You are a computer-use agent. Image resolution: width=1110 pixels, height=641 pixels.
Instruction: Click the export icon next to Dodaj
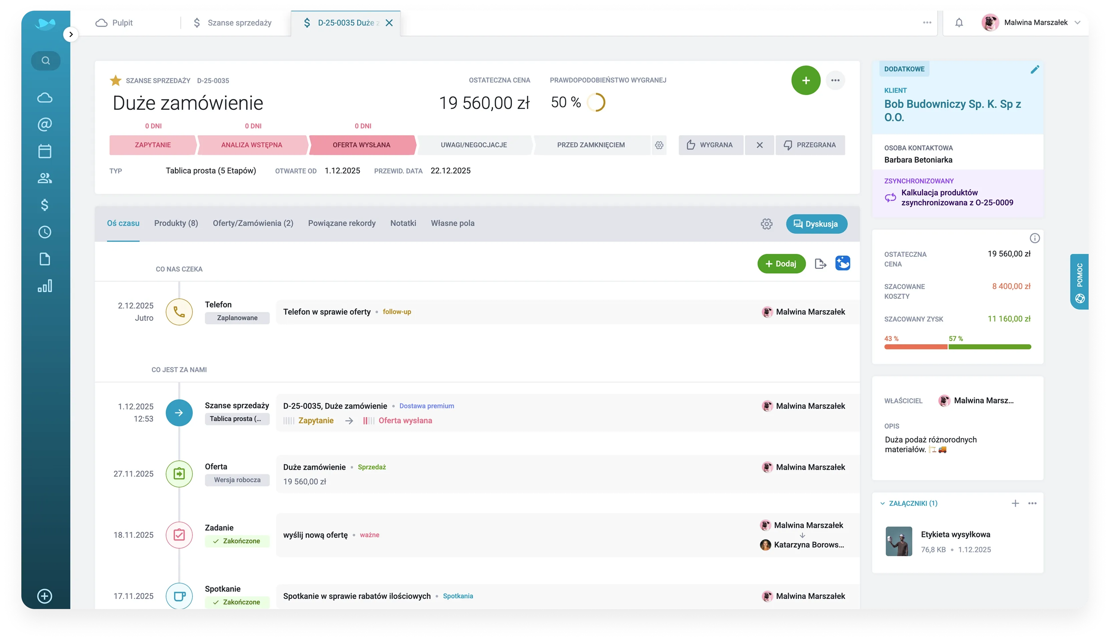(x=820, y=264)
